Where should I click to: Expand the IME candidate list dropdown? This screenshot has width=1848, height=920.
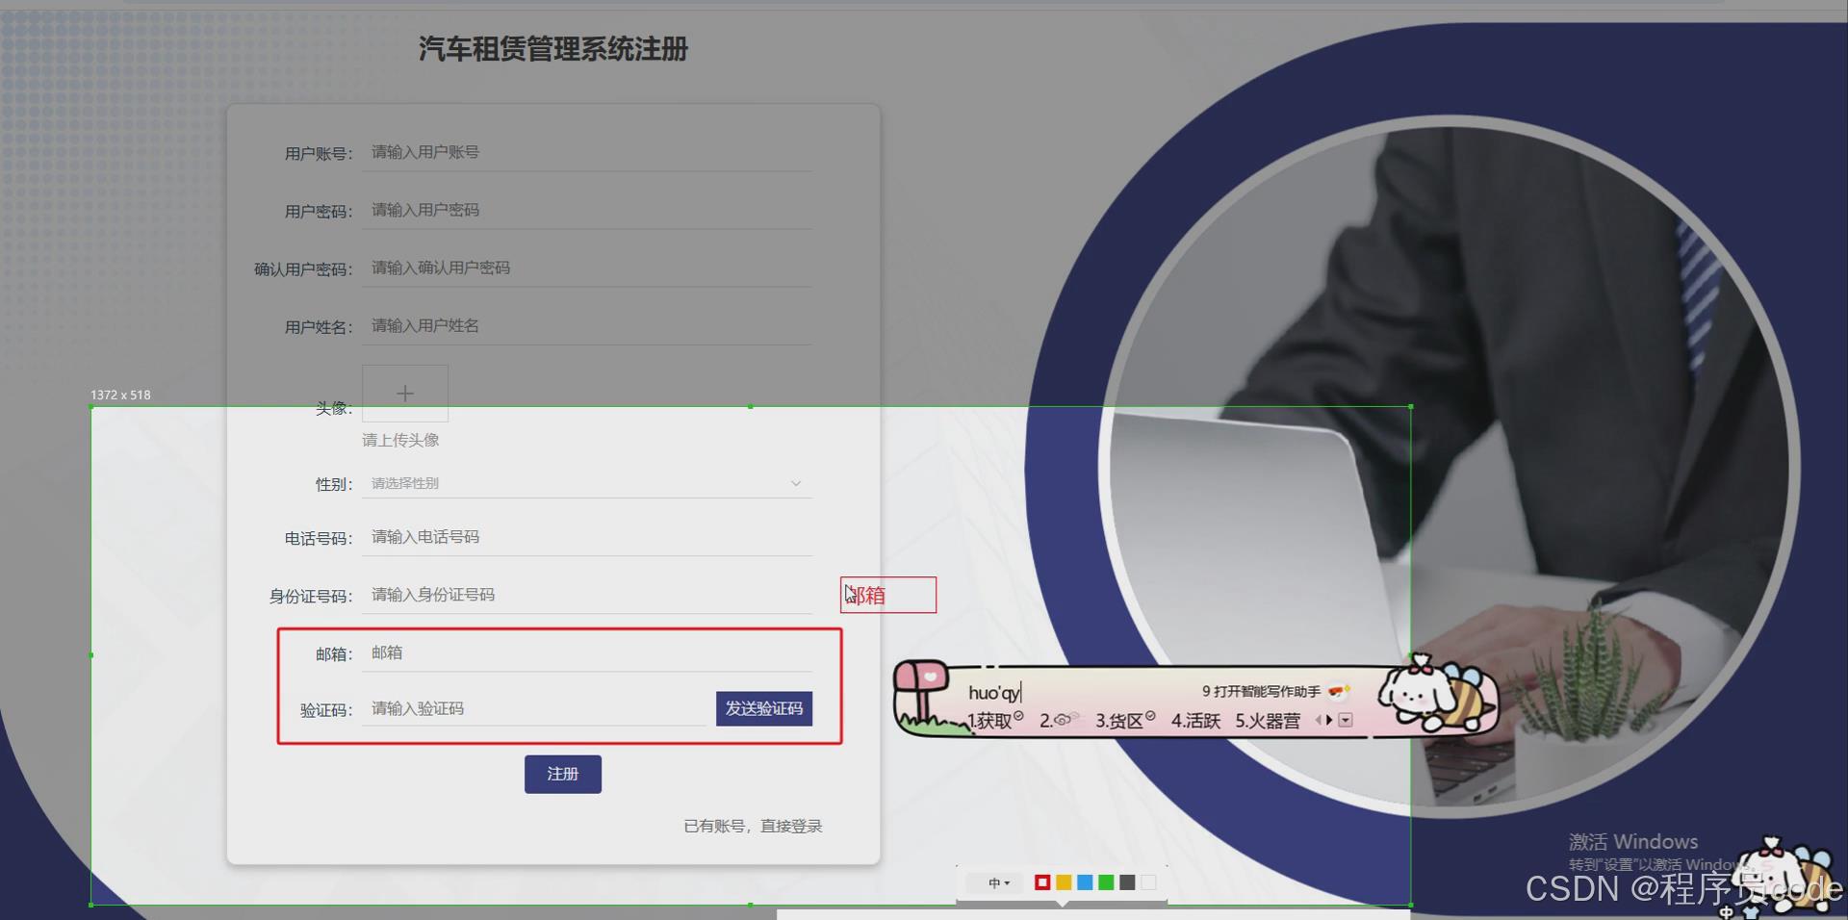1346,720
